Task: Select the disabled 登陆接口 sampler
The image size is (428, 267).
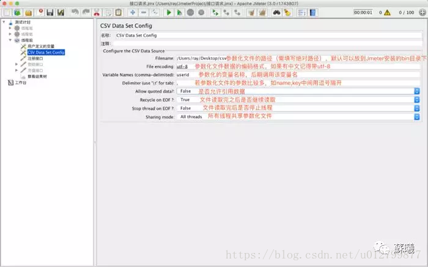Action: [35, 65]
